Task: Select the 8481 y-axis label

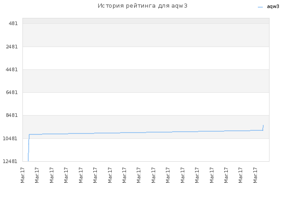Action: [x=12, y=116]
